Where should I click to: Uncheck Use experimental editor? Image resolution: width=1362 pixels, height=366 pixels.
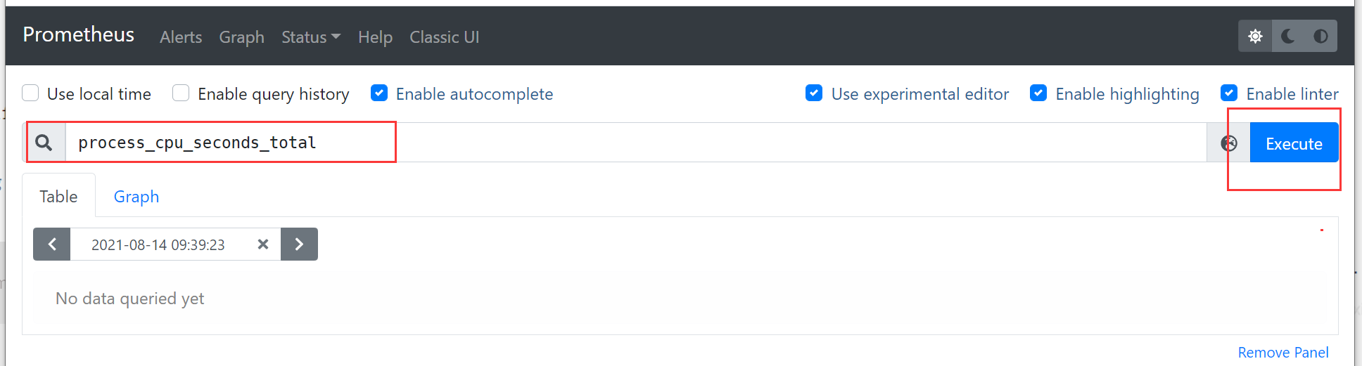tap(814, 93)
